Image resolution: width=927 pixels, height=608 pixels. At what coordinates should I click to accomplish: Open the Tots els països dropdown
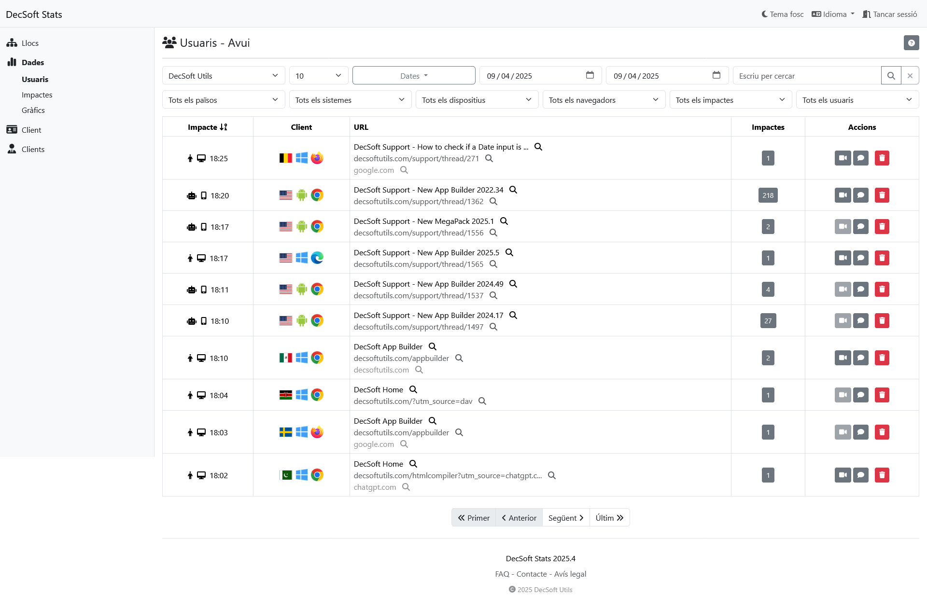[223, 100]
